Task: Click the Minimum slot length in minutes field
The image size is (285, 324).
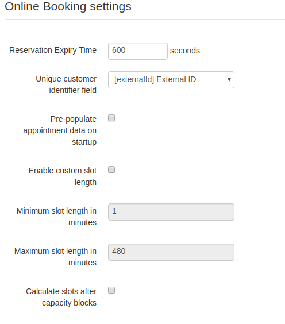Action: pyautogui.click(x=171, y=212)
